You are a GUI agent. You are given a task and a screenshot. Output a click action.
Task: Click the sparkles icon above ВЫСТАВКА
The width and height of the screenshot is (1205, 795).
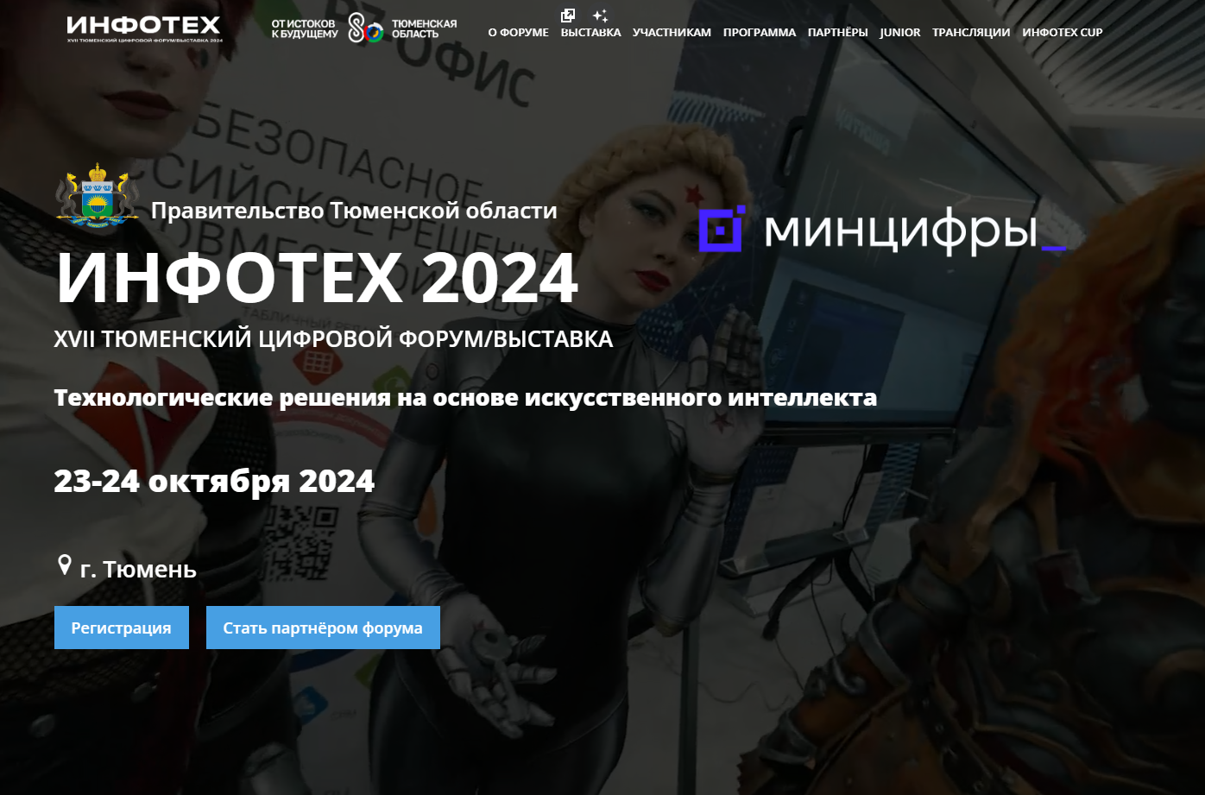point(601,15)
